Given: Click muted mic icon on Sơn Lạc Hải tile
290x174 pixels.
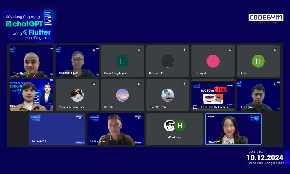Looking at the screenshot, I should (184, 50).
